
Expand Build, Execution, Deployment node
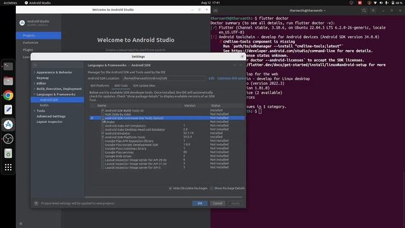click(x=34, y=89)
